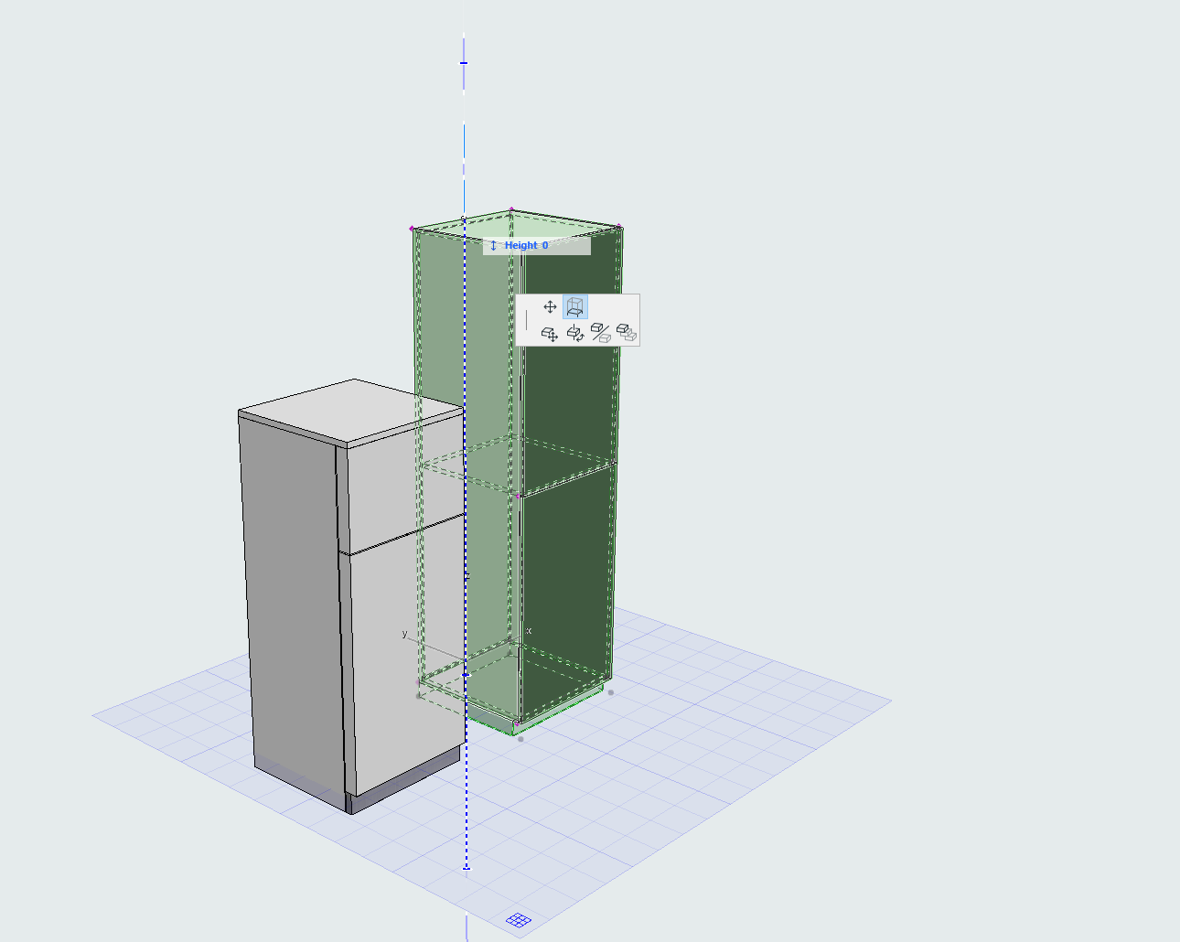Click the magenta hotspot at cabinet's bottom front corner
This screenshot has height=942, width=1180.
click(516, 723)
